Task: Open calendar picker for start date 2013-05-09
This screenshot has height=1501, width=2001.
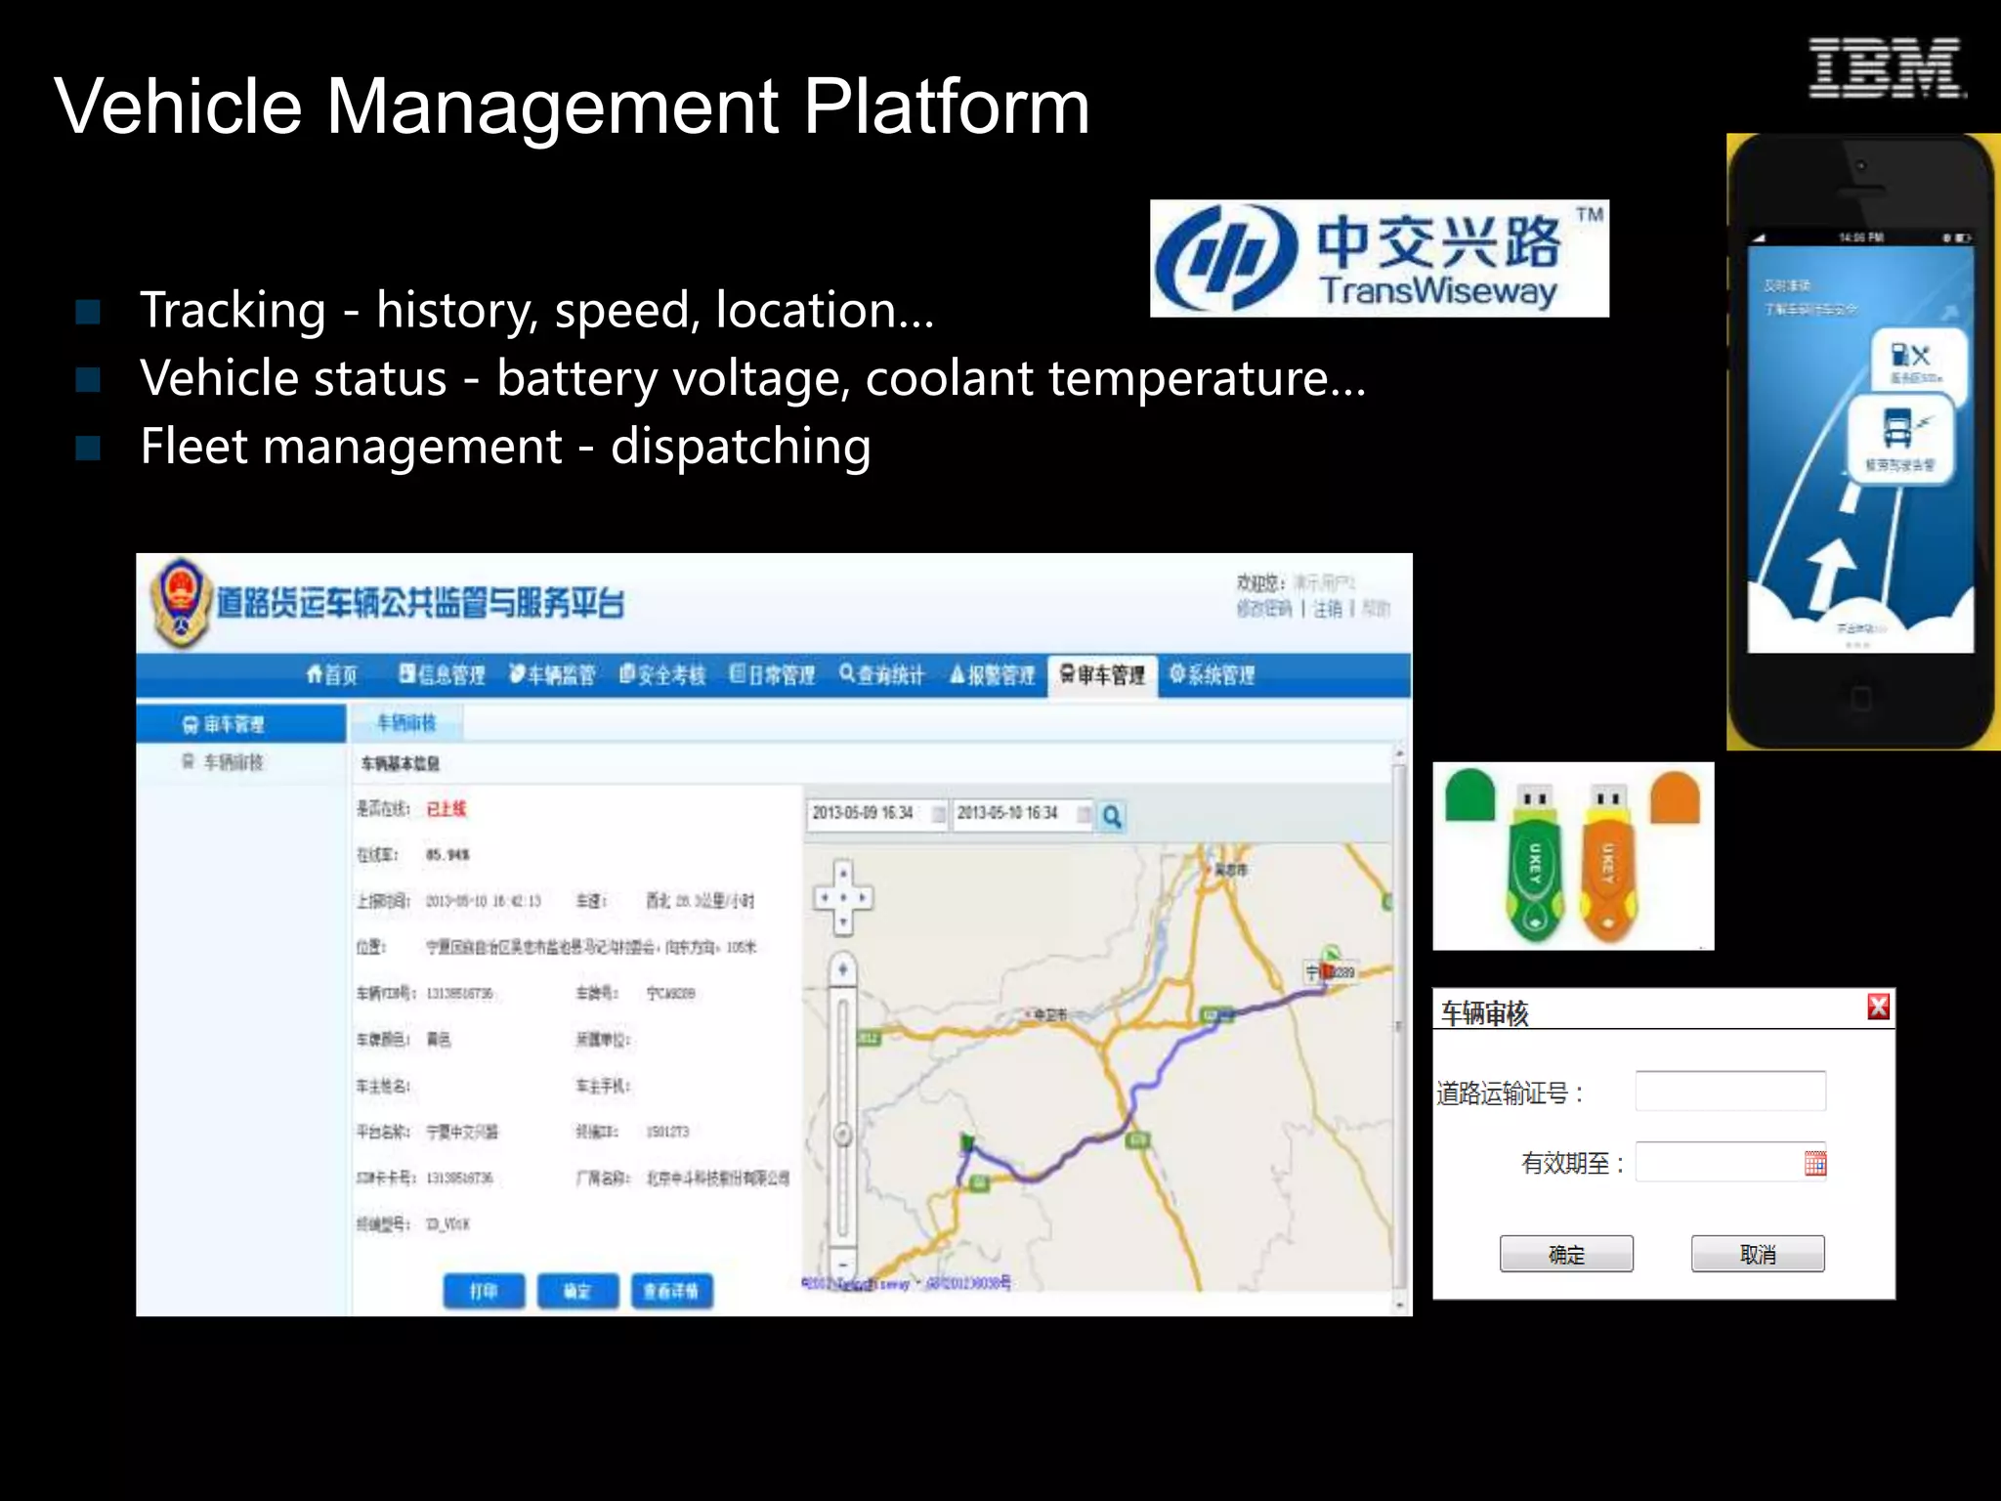Action: click(938, 814)
